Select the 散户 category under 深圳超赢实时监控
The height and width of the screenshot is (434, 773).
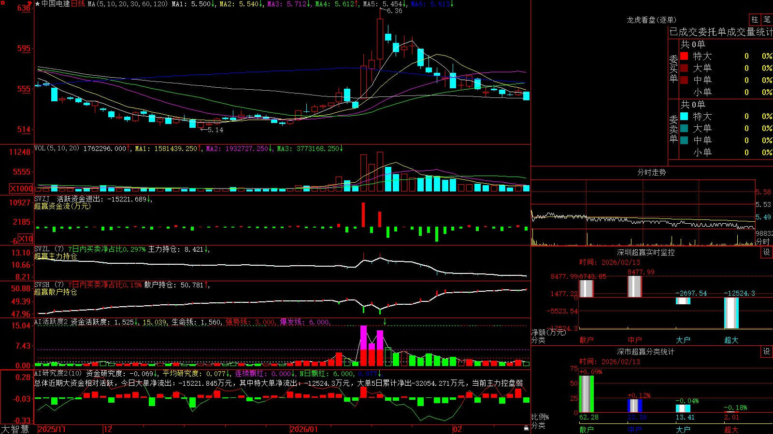click(x=587, y=340)
